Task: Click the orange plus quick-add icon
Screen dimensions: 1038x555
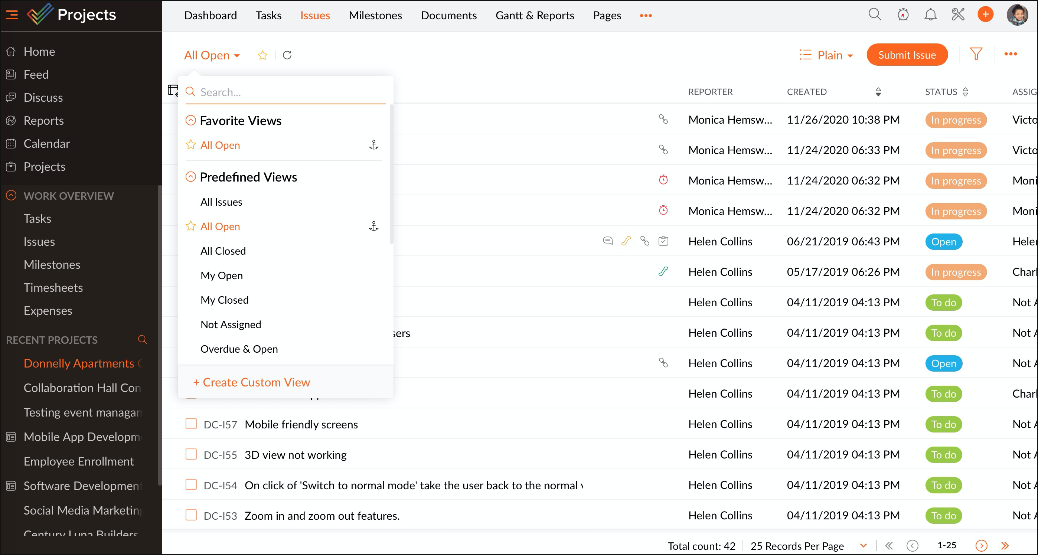Action: (985, 15)
